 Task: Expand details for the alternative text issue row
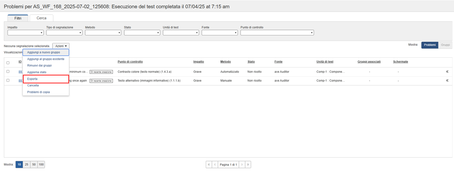click(x=447, y=80)
